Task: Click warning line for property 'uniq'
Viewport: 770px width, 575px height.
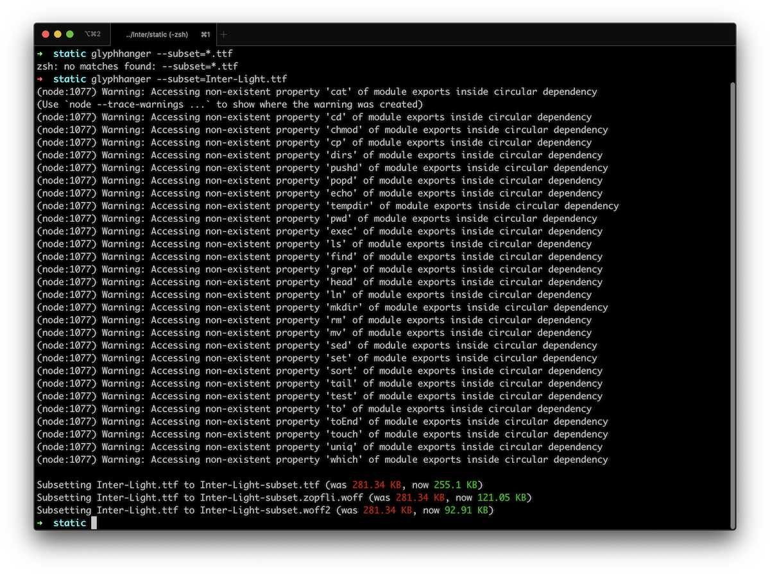Action: click(320, 447)
